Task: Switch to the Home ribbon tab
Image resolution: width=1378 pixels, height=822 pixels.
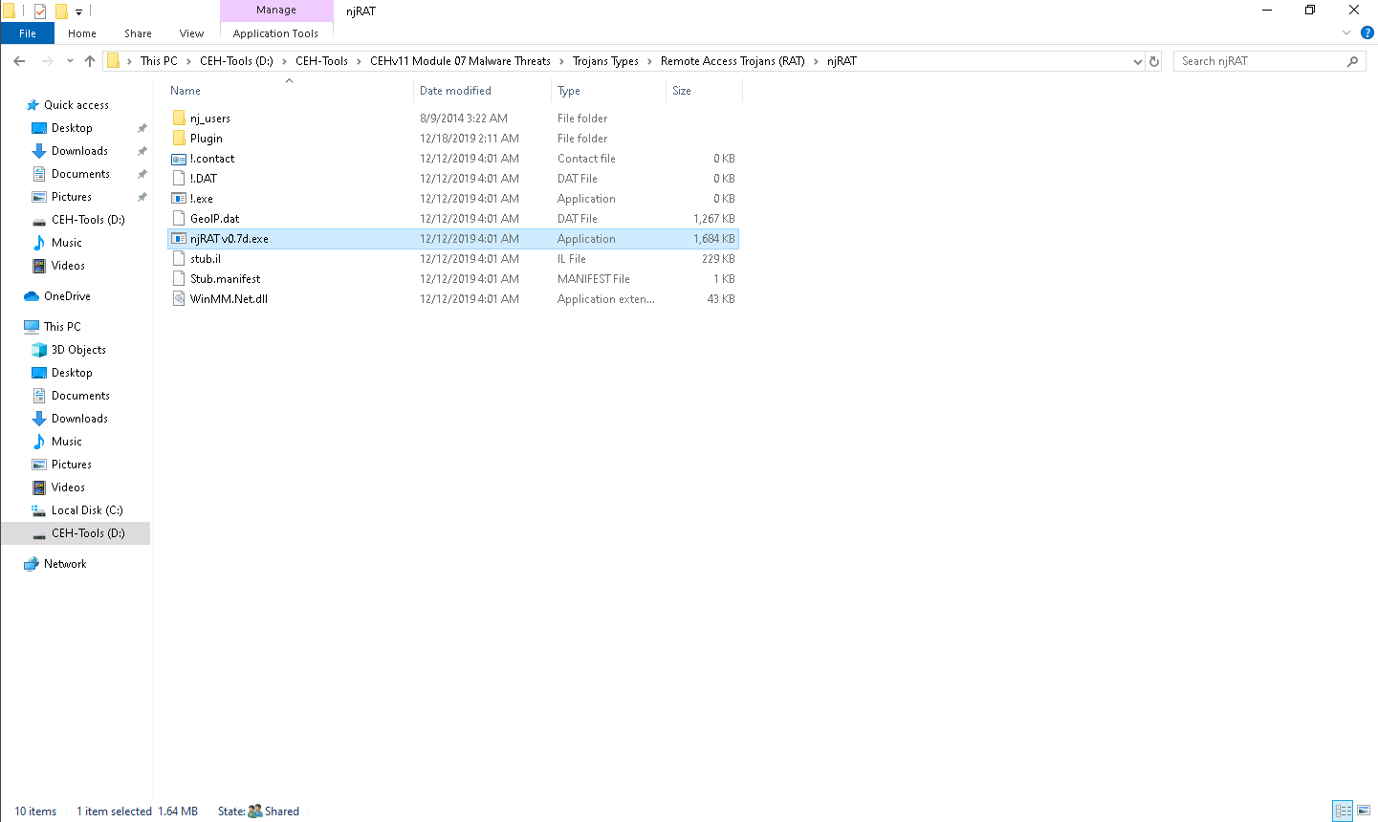Action: [x=82, y=33]
